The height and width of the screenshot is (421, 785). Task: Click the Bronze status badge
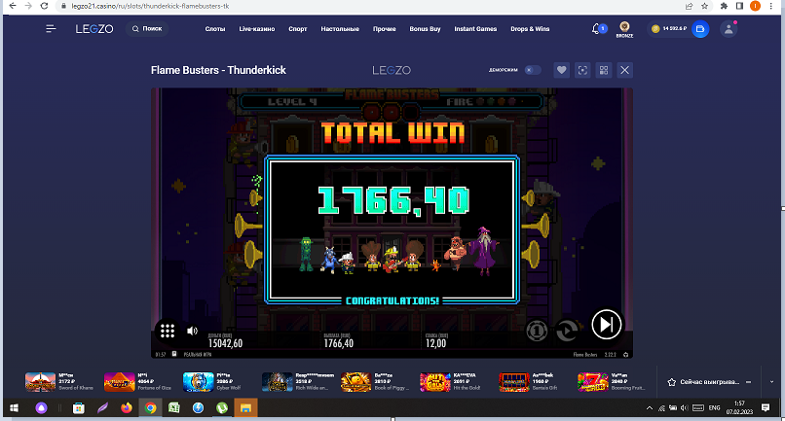624,29
